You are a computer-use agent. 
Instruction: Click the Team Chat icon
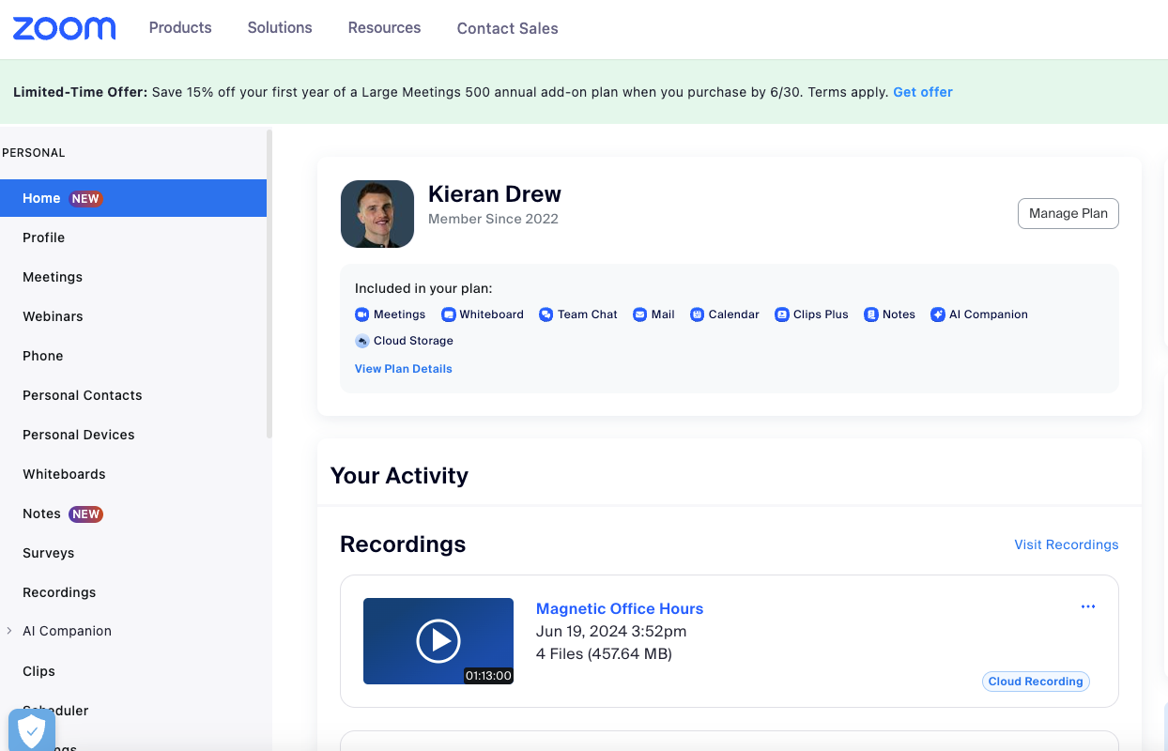coord(546,314)
